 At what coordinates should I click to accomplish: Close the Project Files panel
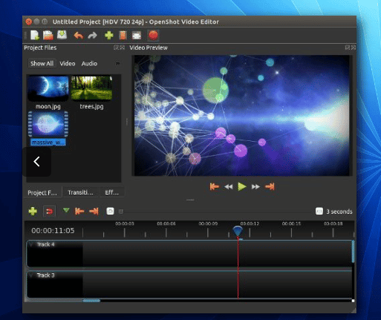pos(122,48)
